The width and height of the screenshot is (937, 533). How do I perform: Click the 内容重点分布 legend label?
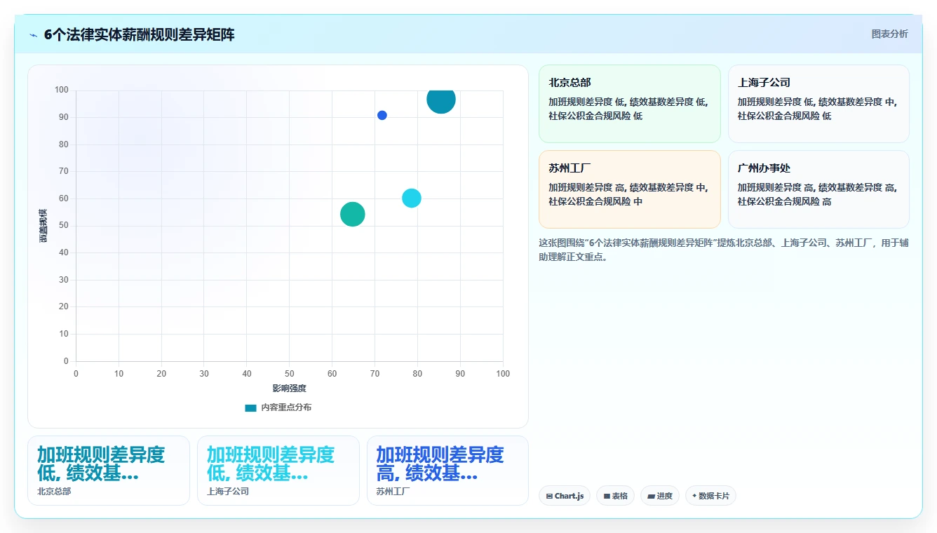click(286, 407)
